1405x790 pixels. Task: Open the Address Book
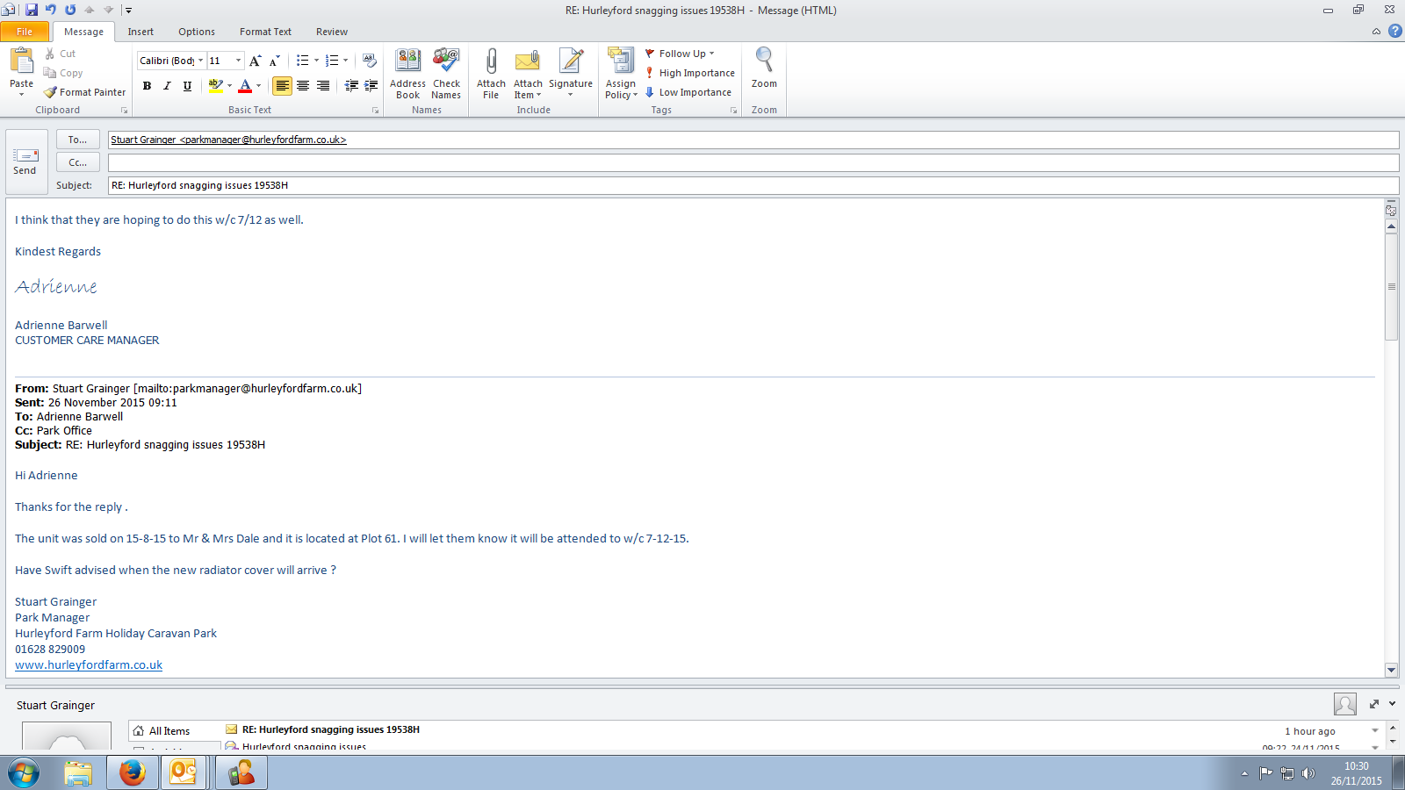[407, 74]
